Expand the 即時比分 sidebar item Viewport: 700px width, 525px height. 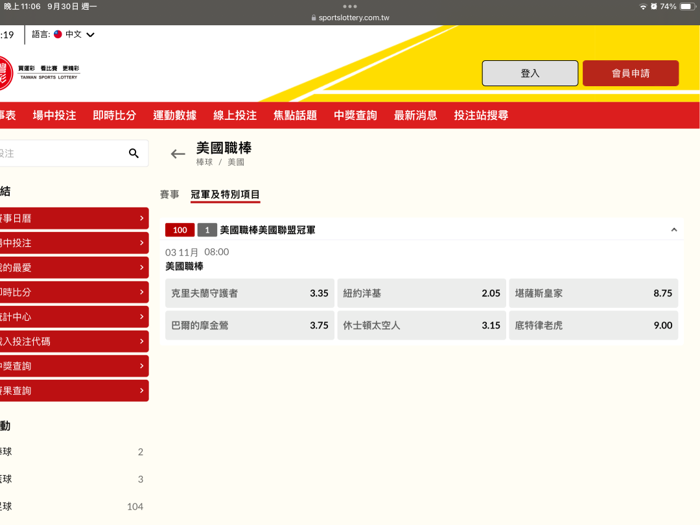[x=74, y=292]
